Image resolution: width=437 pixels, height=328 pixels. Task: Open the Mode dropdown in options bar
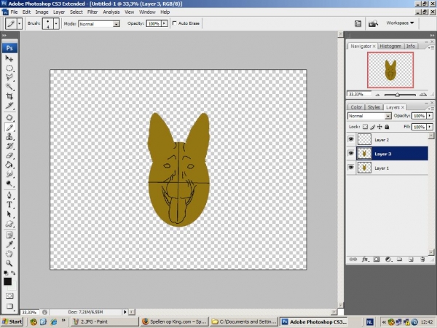117,24
